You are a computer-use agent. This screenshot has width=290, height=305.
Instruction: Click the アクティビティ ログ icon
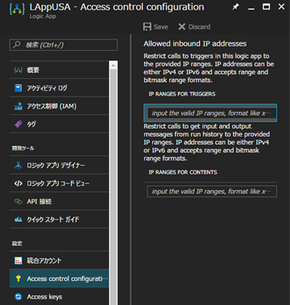19,88
